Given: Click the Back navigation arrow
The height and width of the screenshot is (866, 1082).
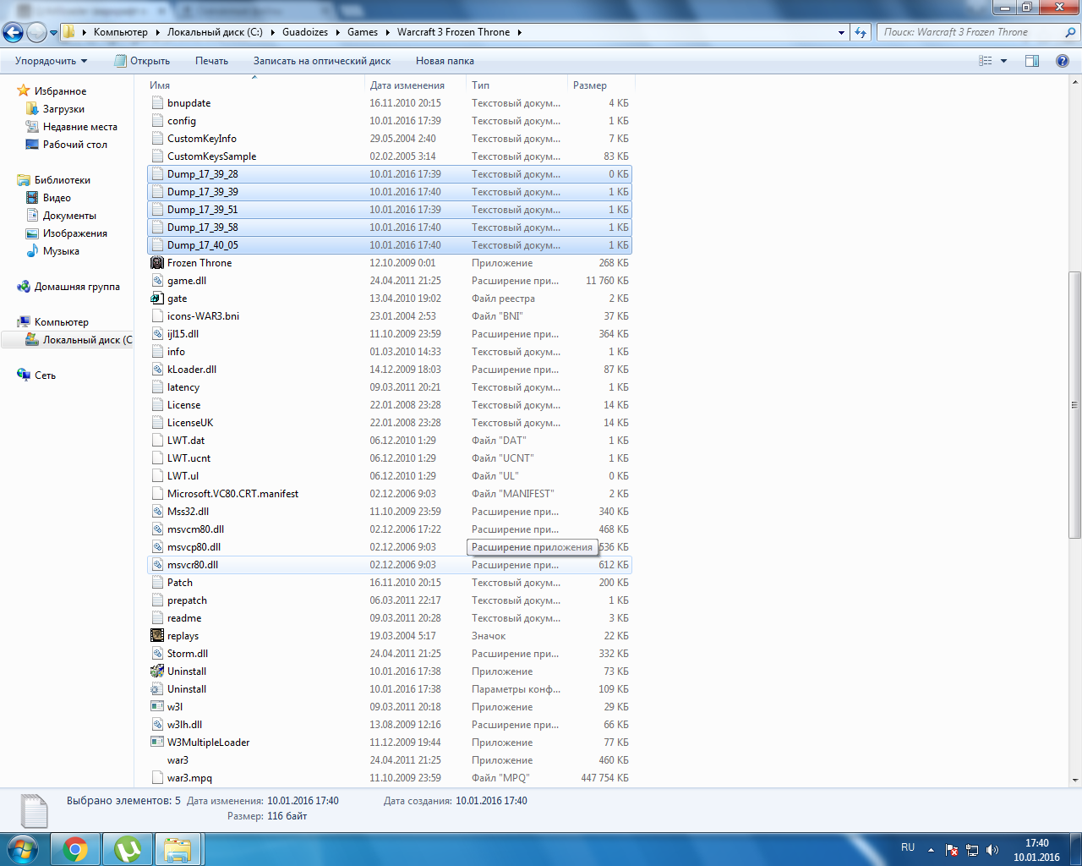Looking at the screenshot, I should tap(13, 32).
